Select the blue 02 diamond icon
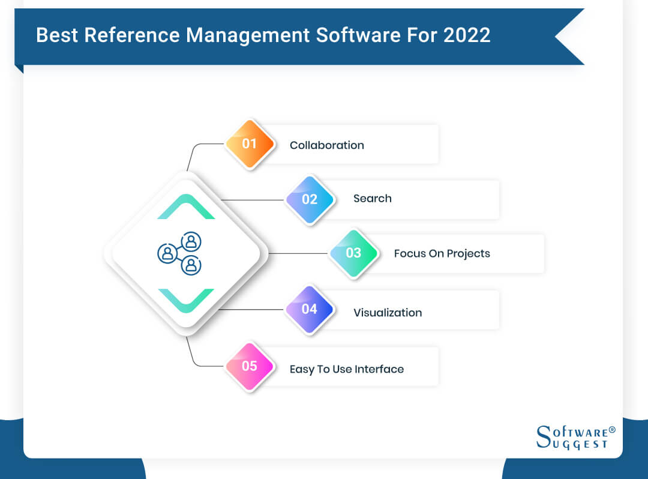 tap(310, 199)
